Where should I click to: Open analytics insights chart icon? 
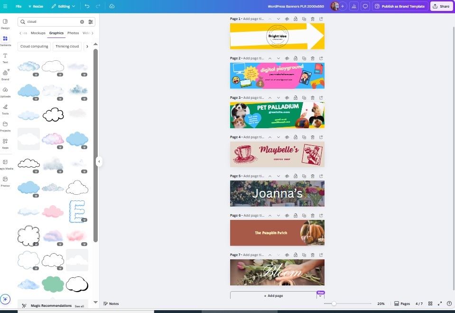pos(354,6)
